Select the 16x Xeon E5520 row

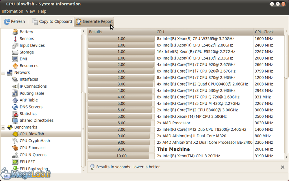(186, 51)
